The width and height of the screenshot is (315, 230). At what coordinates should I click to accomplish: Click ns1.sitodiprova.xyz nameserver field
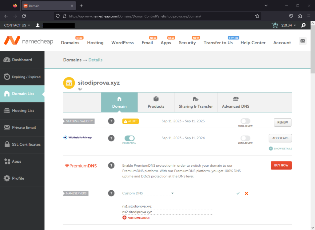[x=168, y=206]
